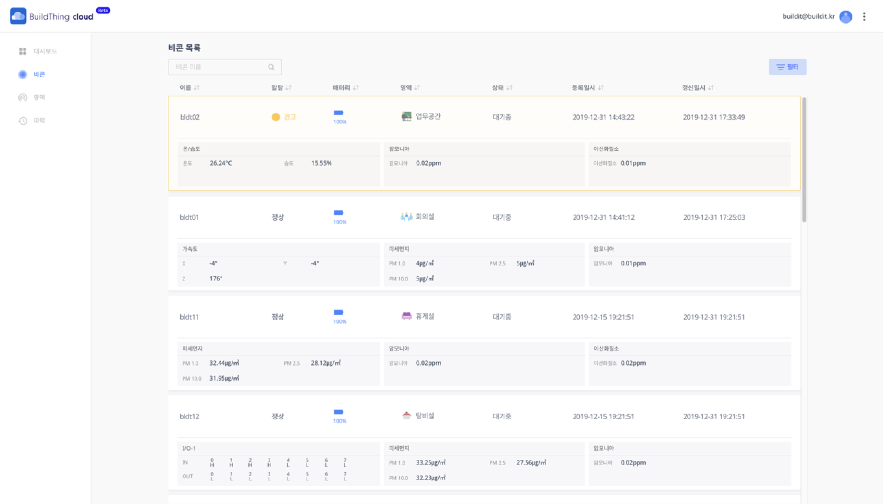Click the history clock icon in sidebar

23,121
